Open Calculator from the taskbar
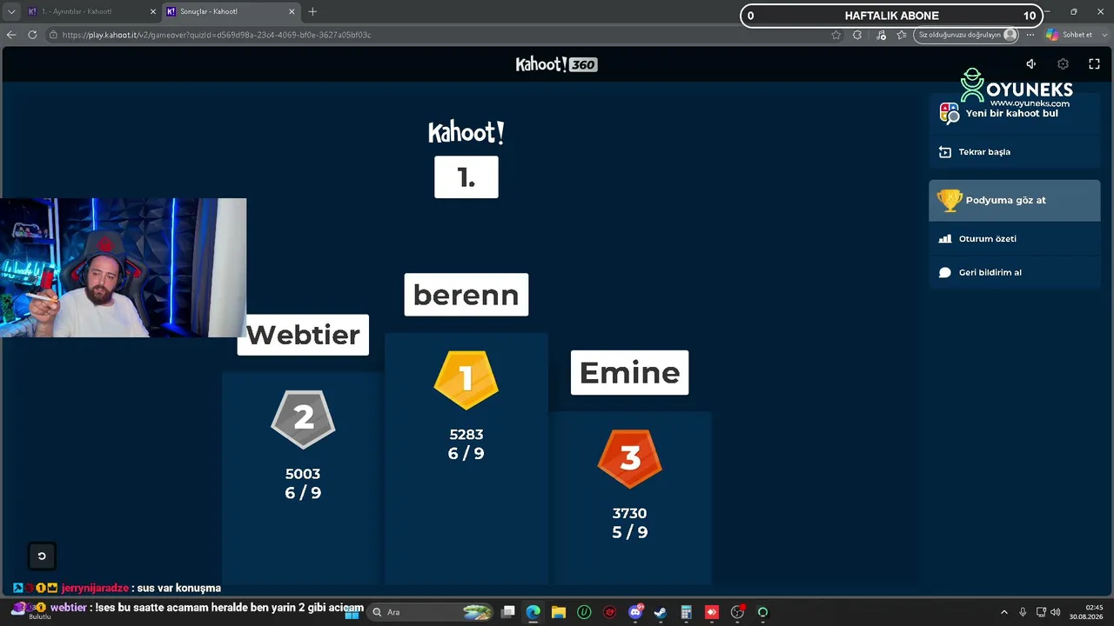The width and height of the screenshot is (1114, 626). (686, 612)
